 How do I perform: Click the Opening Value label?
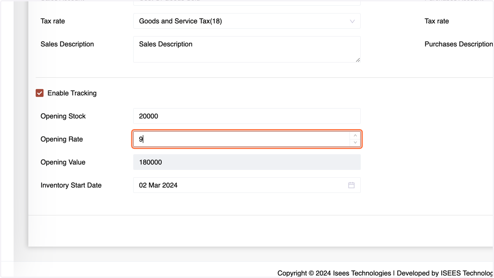63,162
